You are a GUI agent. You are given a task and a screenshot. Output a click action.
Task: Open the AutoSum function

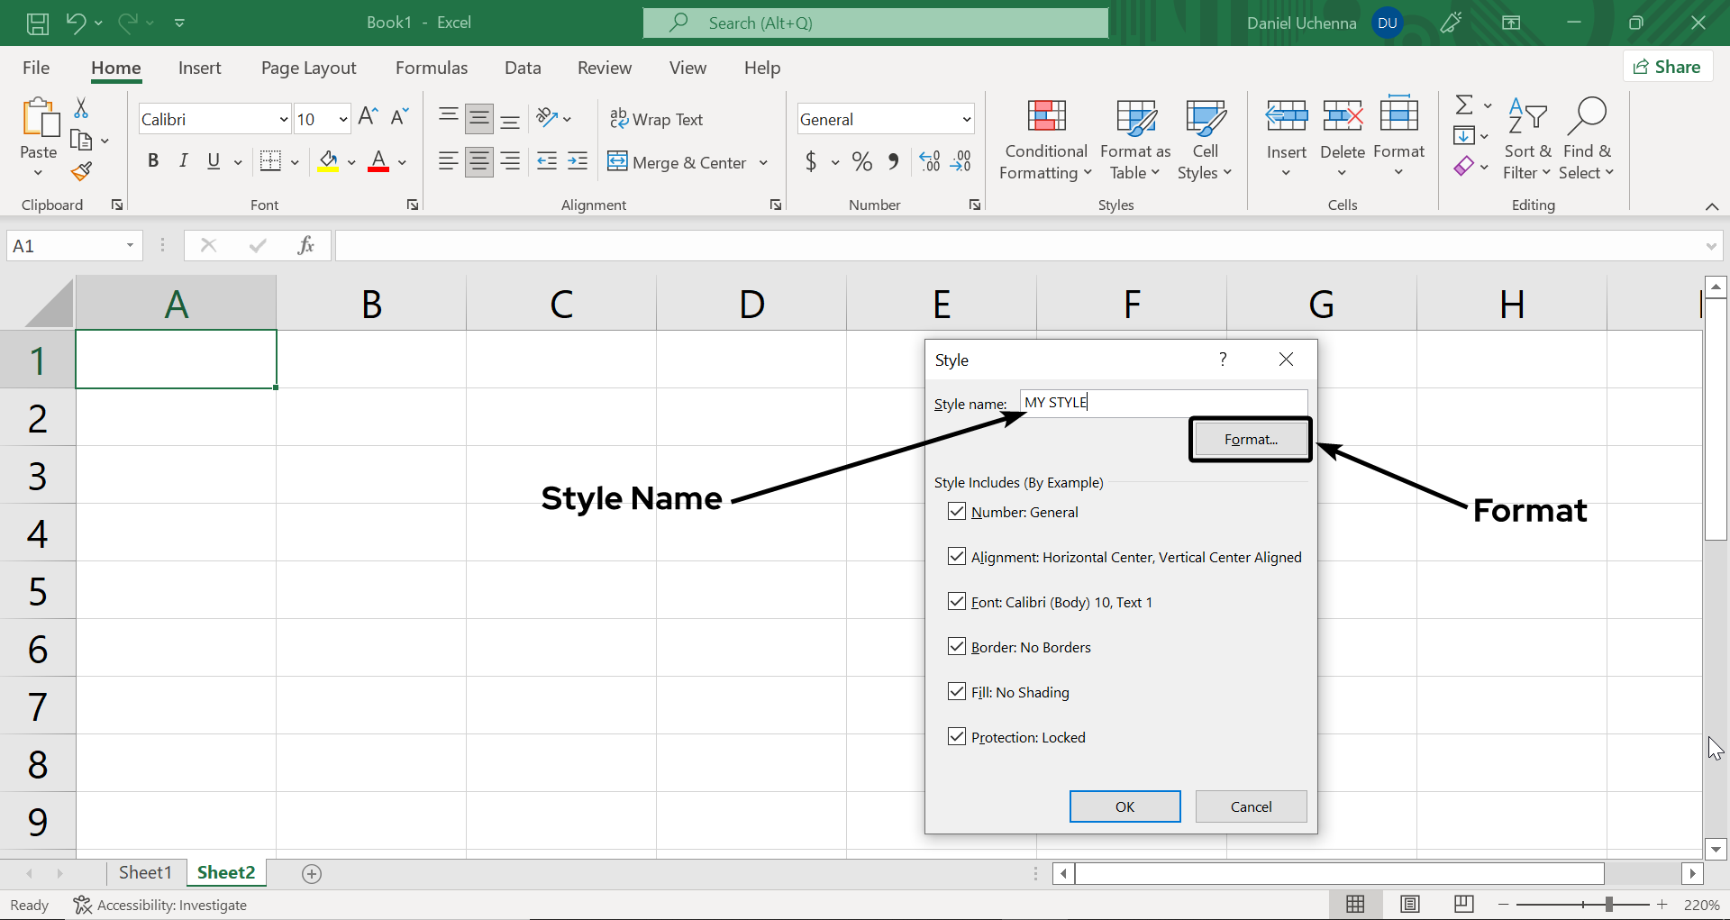(x=1464, y=104)
